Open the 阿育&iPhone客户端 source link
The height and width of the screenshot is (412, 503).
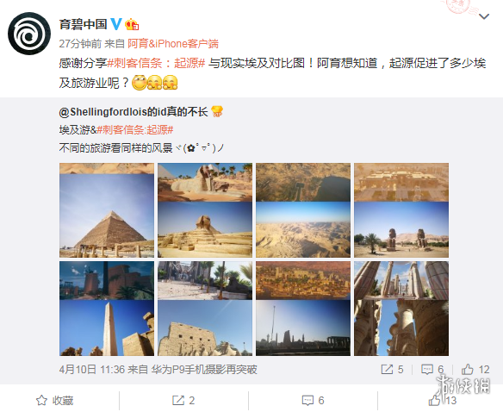(x=173, y=44)
